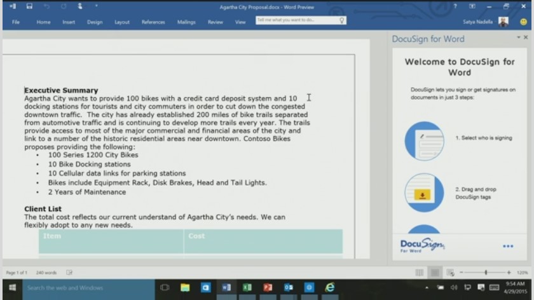Open the Customize Quick Access Toolbar dropdown
Image resolution: width=534 pixels, height=300 pixels.
(x=97, y=6)
